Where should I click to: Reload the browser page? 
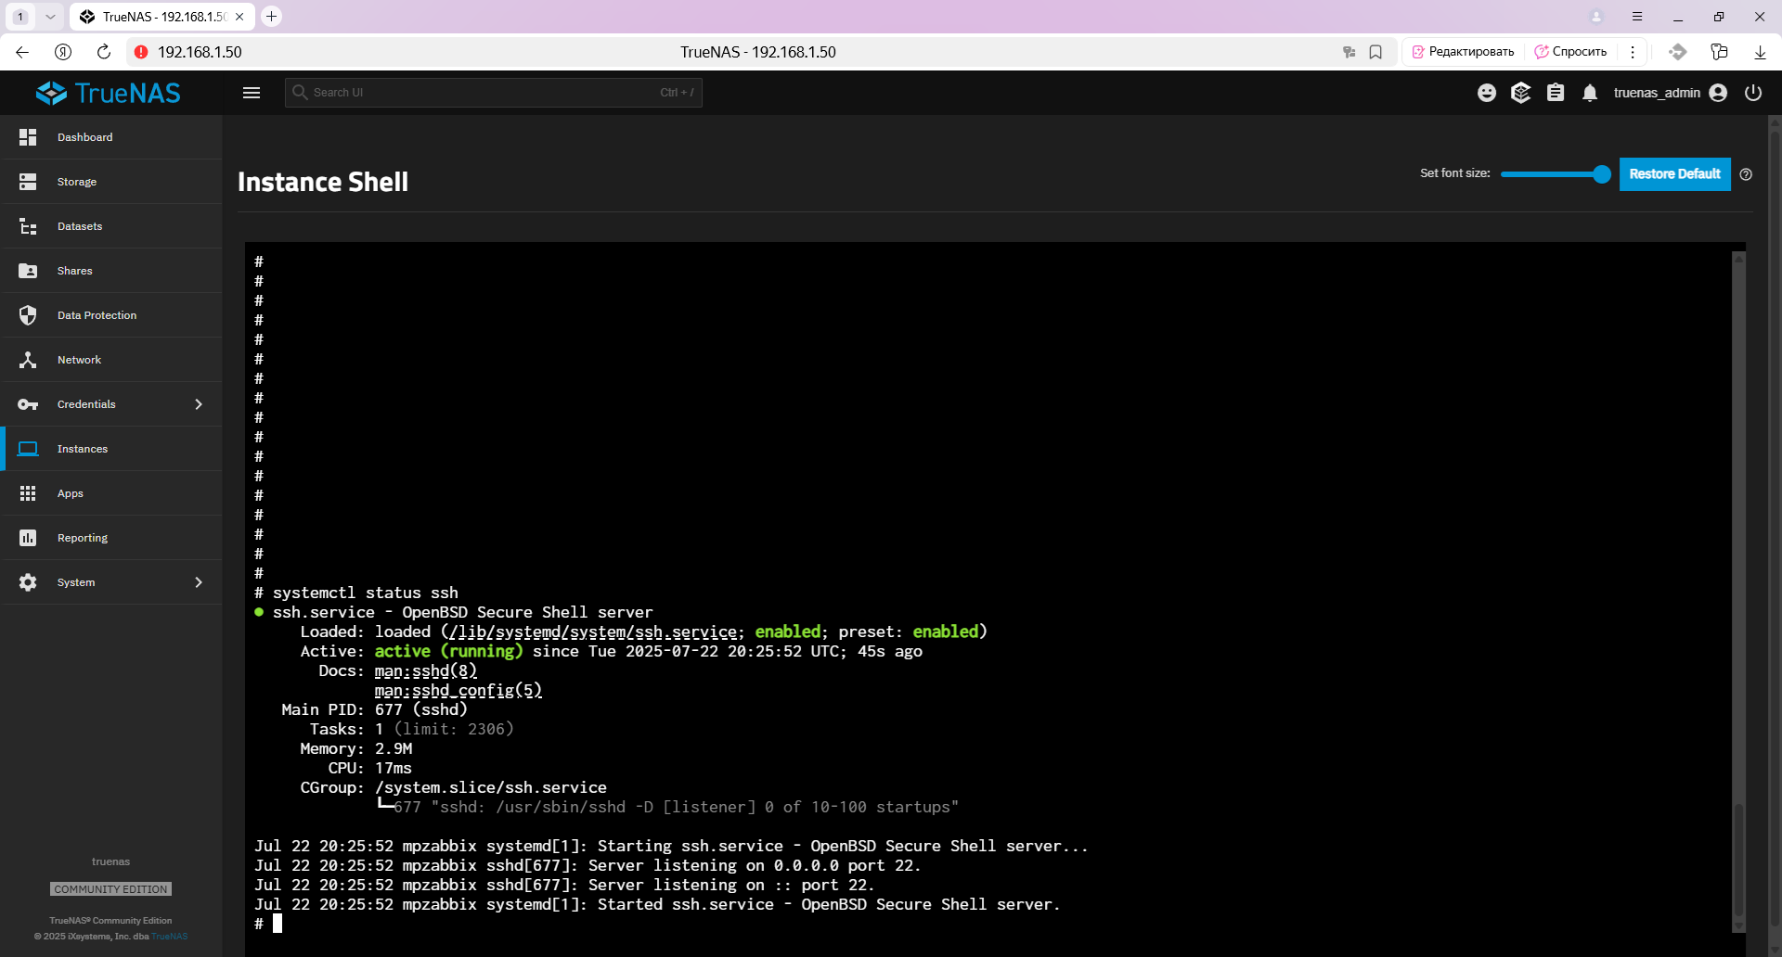[x=104, y=52]
